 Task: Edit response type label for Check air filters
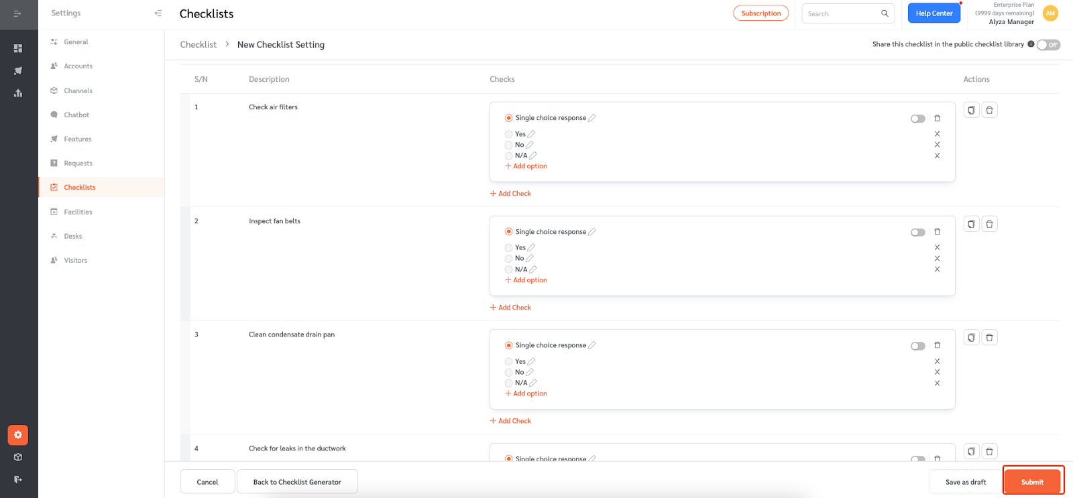tap(592, 118)
